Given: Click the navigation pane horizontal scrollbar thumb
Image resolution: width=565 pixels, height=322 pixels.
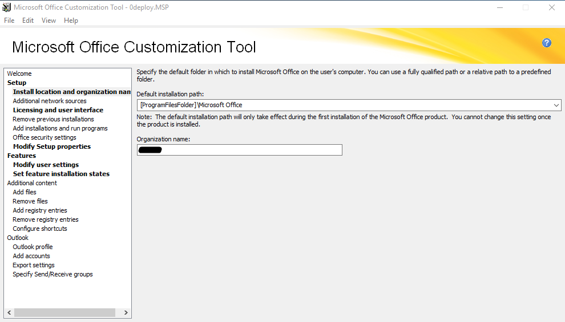Looking at the screenshot, I should [65, 313].
